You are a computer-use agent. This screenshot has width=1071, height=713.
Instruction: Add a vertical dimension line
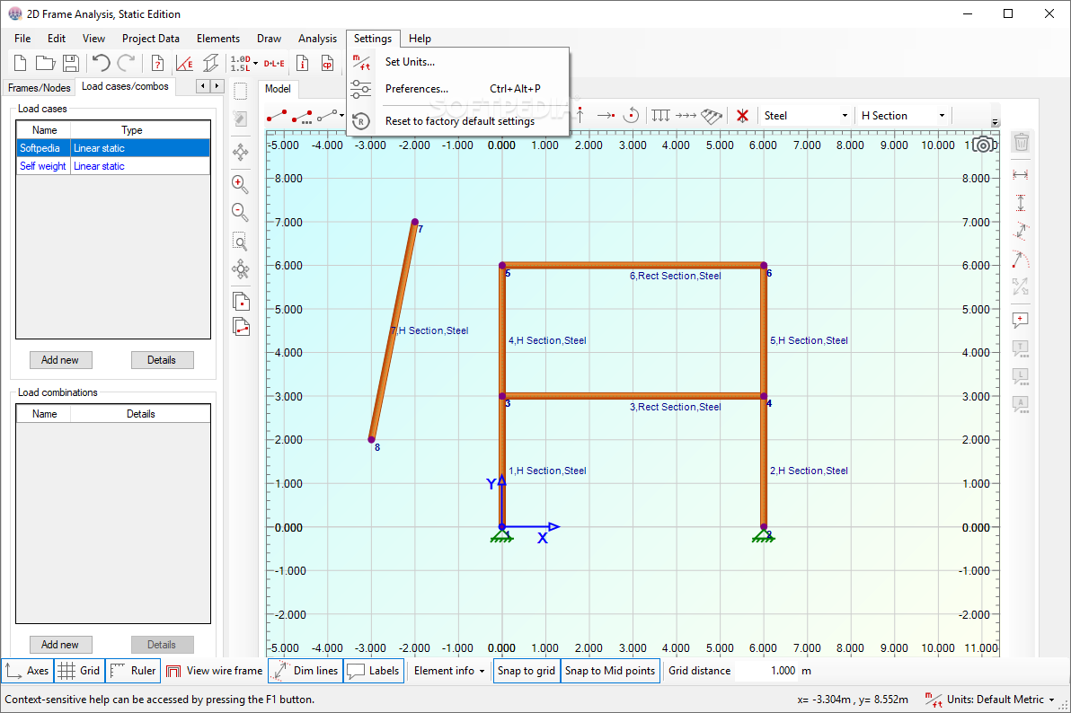1021,203
